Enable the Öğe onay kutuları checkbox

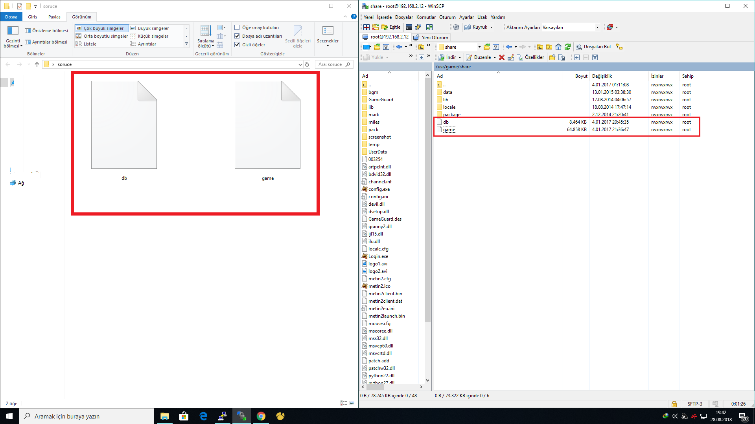[x=237, y=27]
